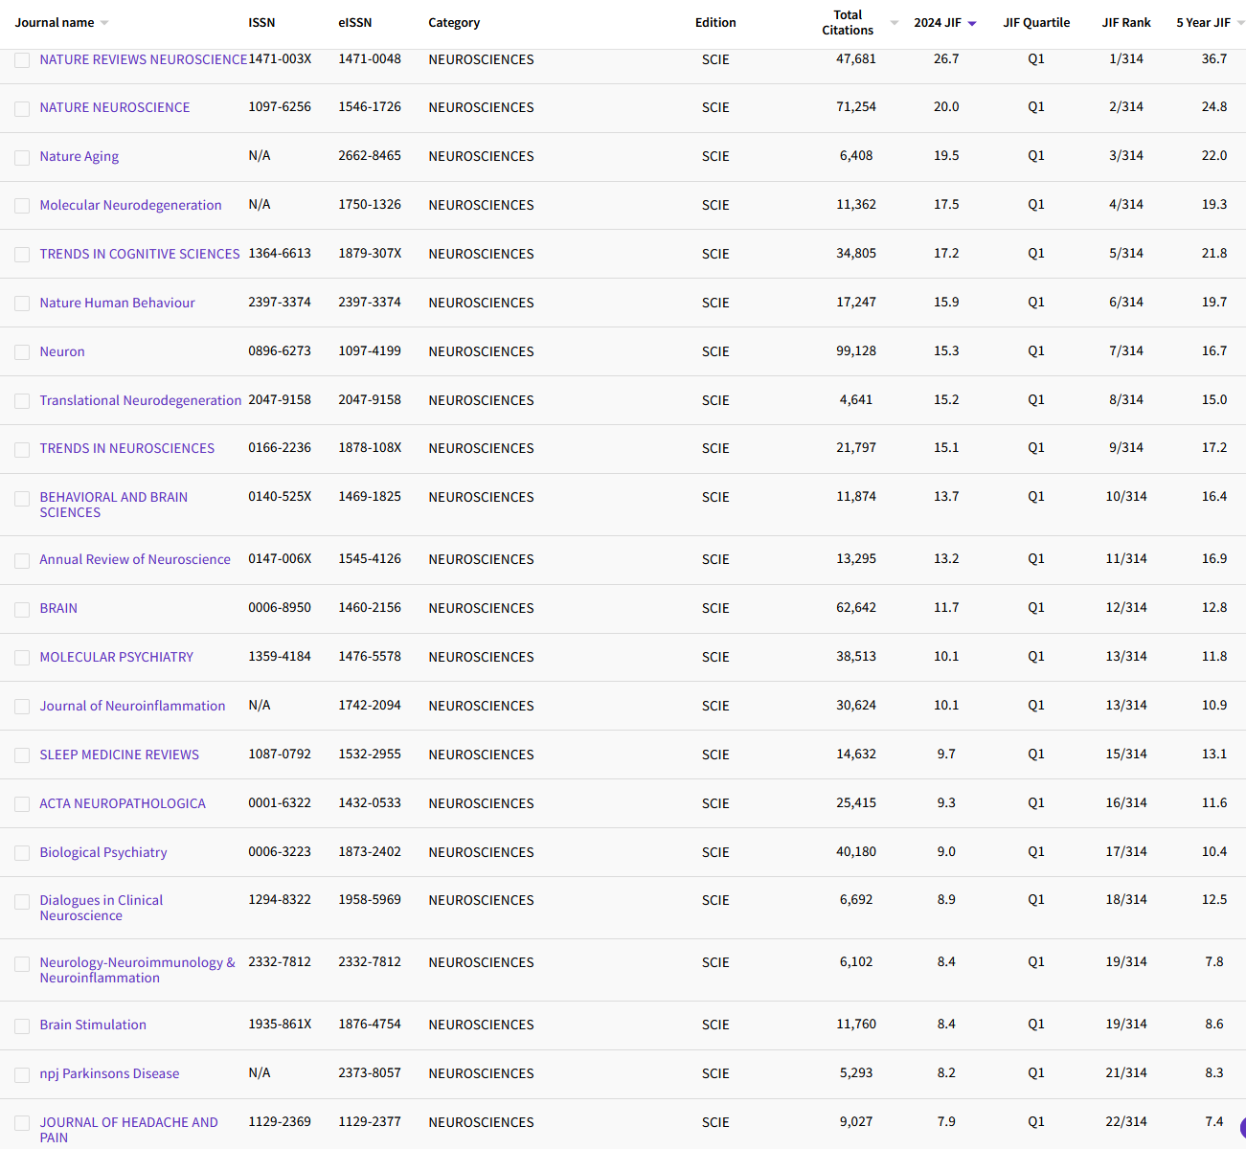Screen dimensions: 1246x1149
Task: Open TRENDS IN COGNITIVE SCIENCES journal page
Action: (x=140, y=254)
